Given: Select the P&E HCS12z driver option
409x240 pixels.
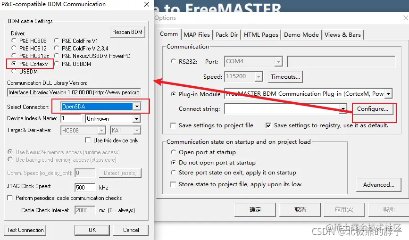Looking at the screenshot, I should click(14, 56).
